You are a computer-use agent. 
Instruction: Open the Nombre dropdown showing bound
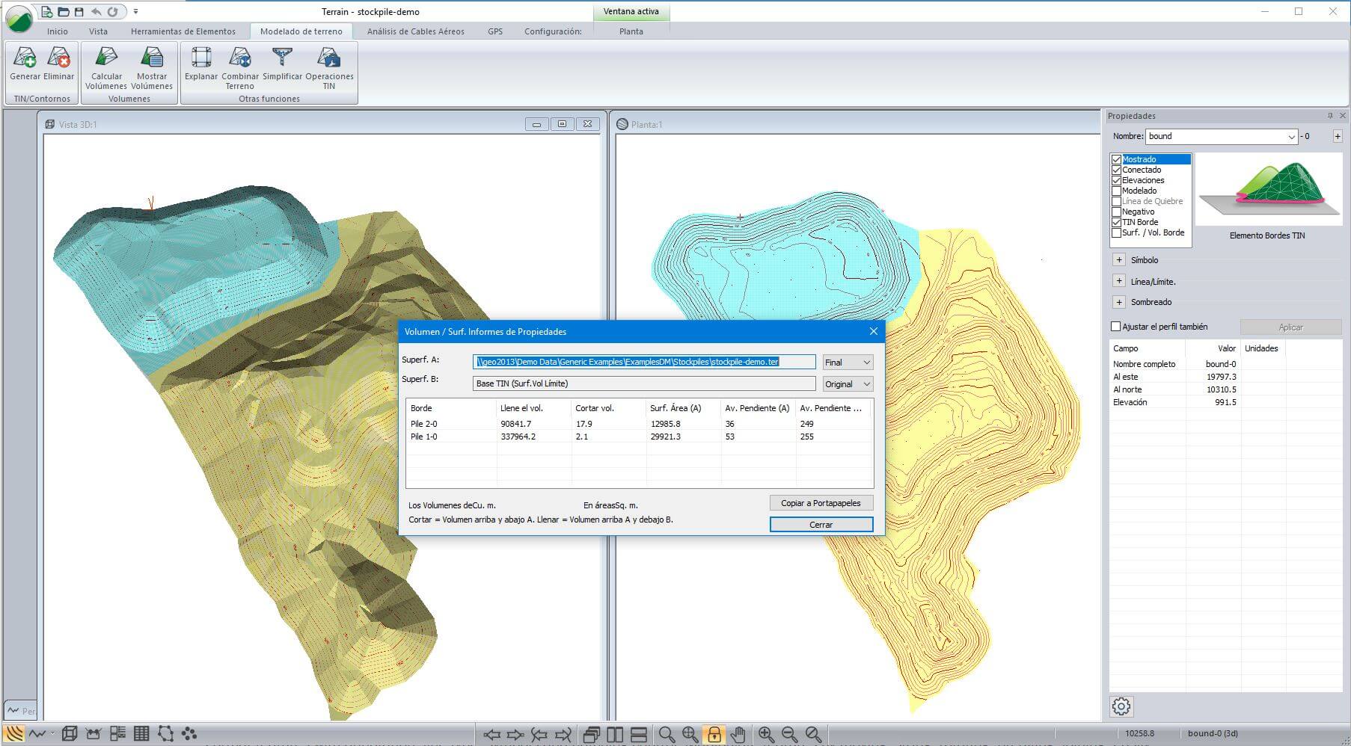click(1291, 137)
